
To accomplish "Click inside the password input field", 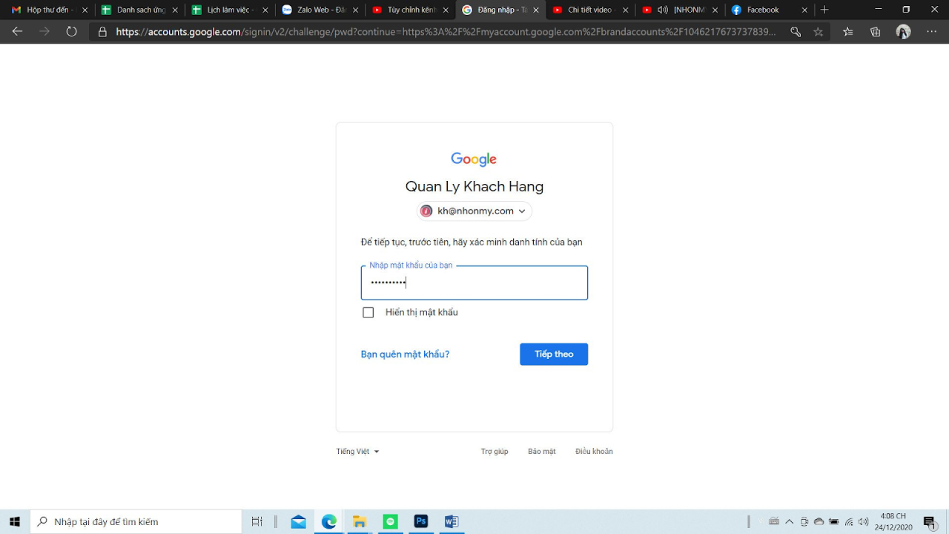I will click(474, 283).
